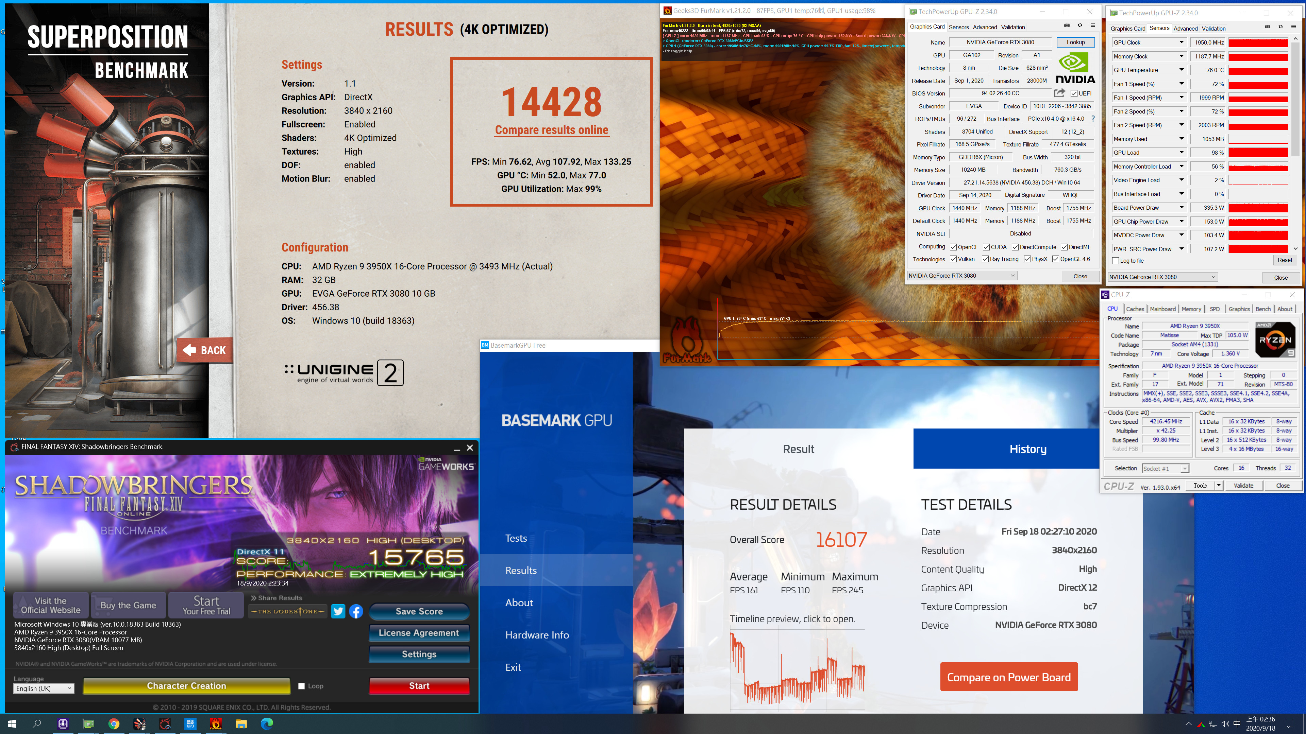Enable the Loop checkbox in FFXIV benchmark
Viewport: 1306px width, 734px height.
tap(302, 686)
